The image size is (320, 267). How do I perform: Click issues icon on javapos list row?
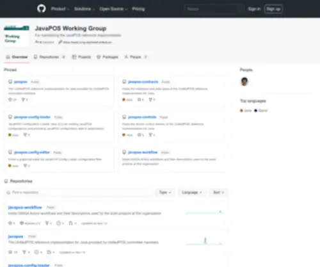click(x=36, y=252)
